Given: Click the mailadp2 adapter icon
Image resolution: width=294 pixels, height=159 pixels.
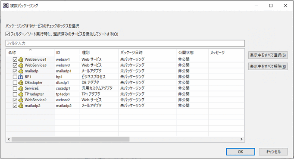Looking at the screenshot, I should pyautogui.click(x=21, y=106).
